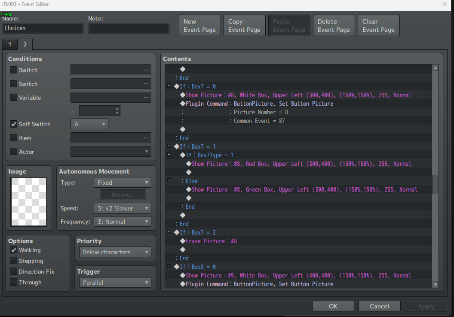Enable the Actor condition checkbox
The image size is (454, 317).
coord(13,152)
